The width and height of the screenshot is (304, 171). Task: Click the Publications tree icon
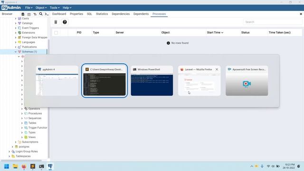click(x=19, y=47)
